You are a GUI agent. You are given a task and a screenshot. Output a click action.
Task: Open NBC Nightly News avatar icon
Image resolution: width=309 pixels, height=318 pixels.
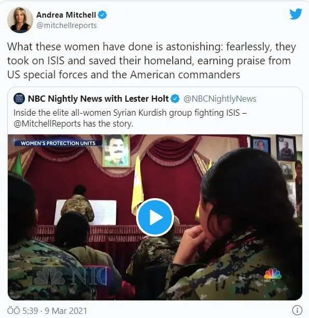19,99
